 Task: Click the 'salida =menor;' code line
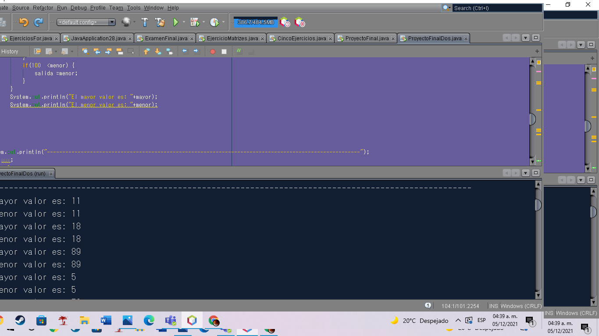click(x=56, y=73)
